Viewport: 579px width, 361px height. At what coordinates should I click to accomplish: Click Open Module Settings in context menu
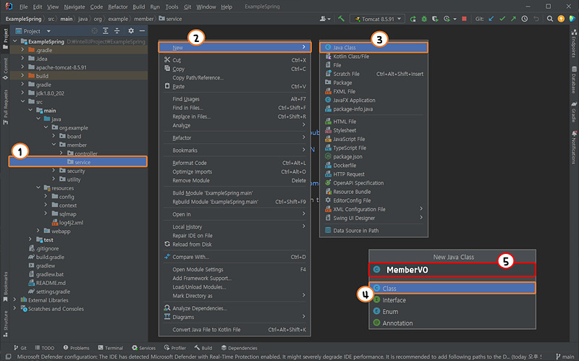pos(234,269)
